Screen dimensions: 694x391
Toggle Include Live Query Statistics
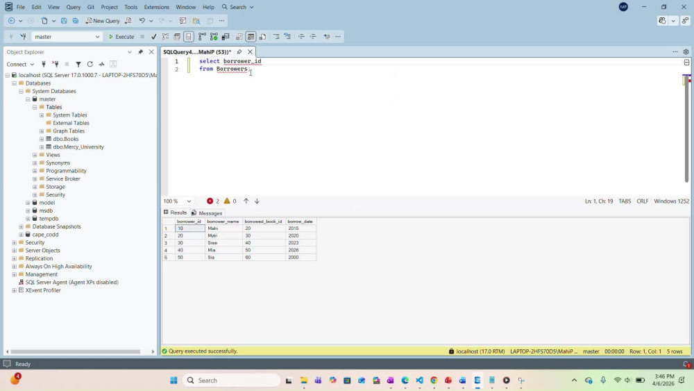pyautogui.click(x=214, y=37)
